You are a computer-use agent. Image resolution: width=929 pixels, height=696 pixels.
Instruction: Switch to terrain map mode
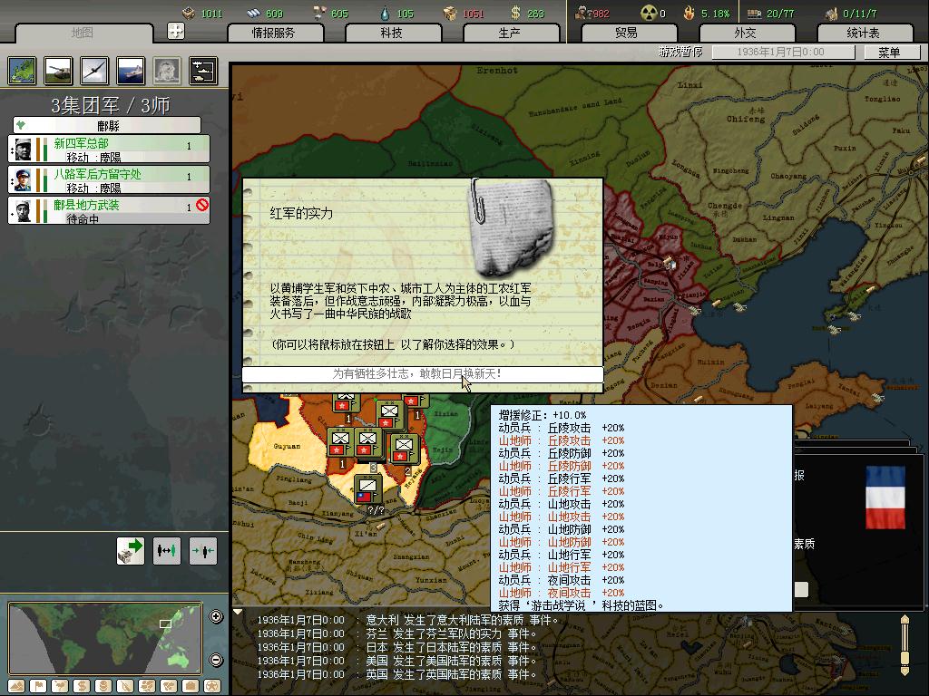coord(16,686)
